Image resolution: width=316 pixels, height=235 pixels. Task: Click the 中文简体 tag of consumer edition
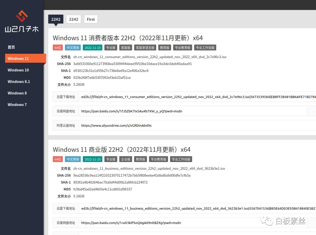tap(73, 48)
